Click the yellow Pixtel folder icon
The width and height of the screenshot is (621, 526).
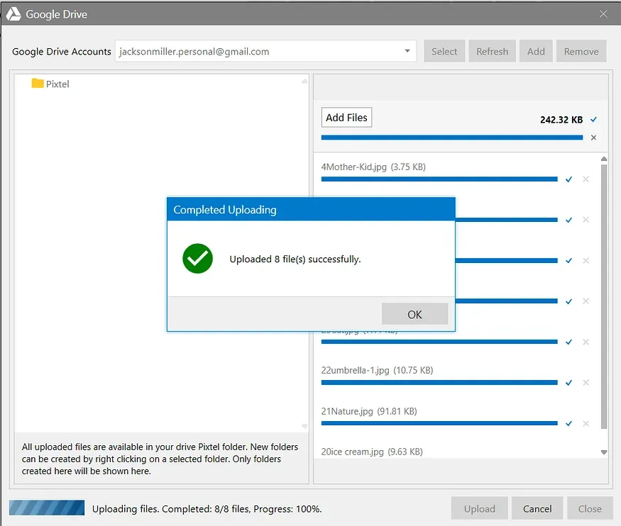point(38,83)
